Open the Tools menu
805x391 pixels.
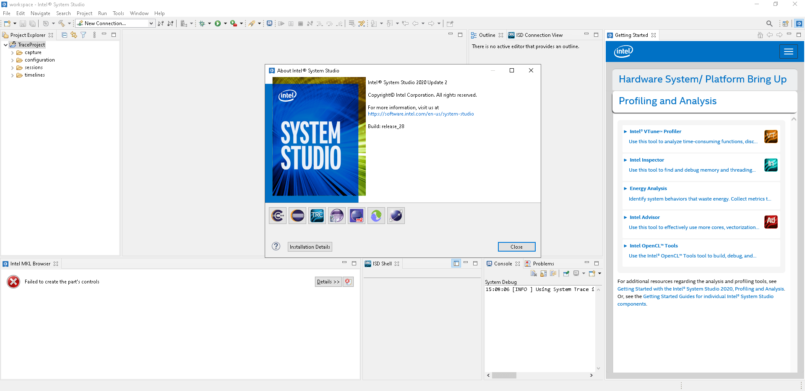118,13
